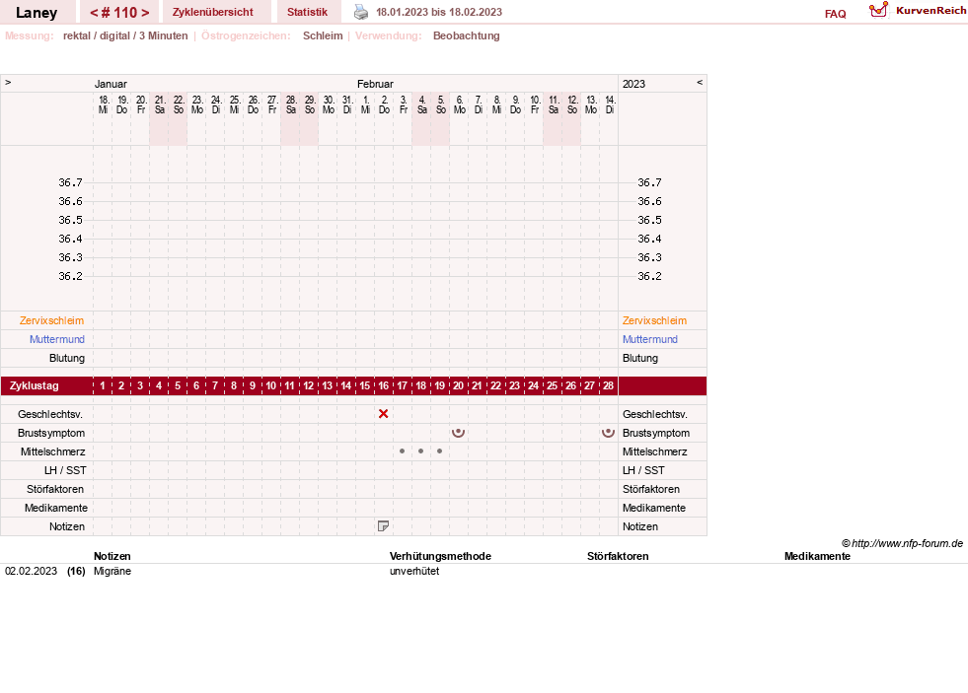Open the note icon on cycle day 16
The image size is (968, 693).
(384, 526)
